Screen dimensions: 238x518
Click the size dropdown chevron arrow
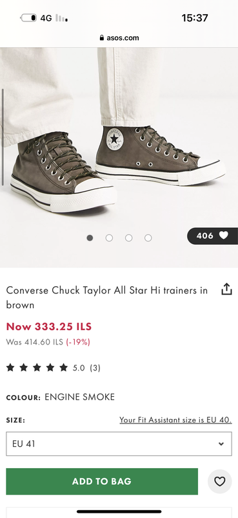click(221, 444)
